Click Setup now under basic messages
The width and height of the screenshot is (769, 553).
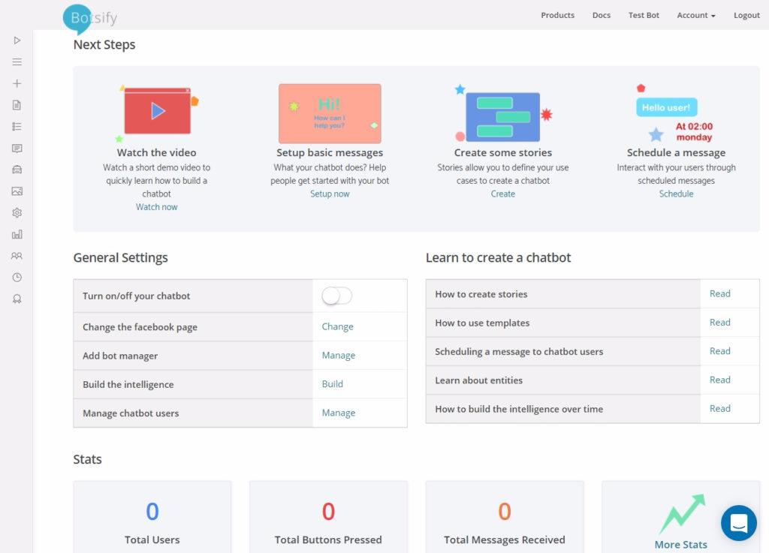pos(330,194)
